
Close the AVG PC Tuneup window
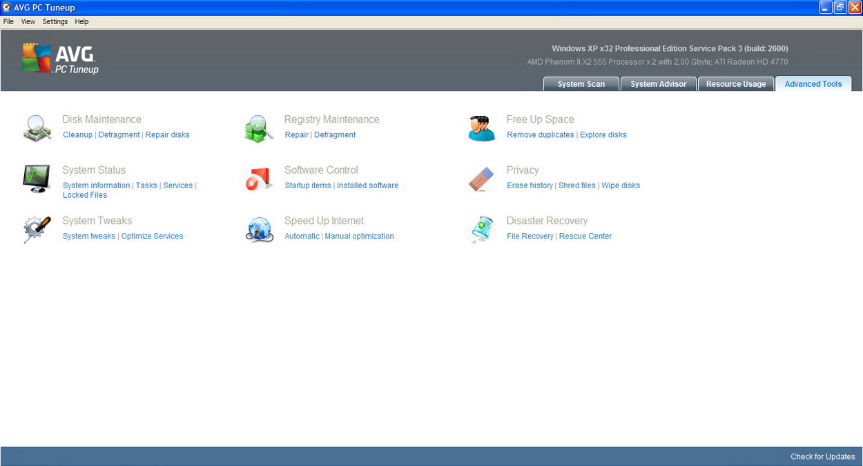(x=855, y=8)
